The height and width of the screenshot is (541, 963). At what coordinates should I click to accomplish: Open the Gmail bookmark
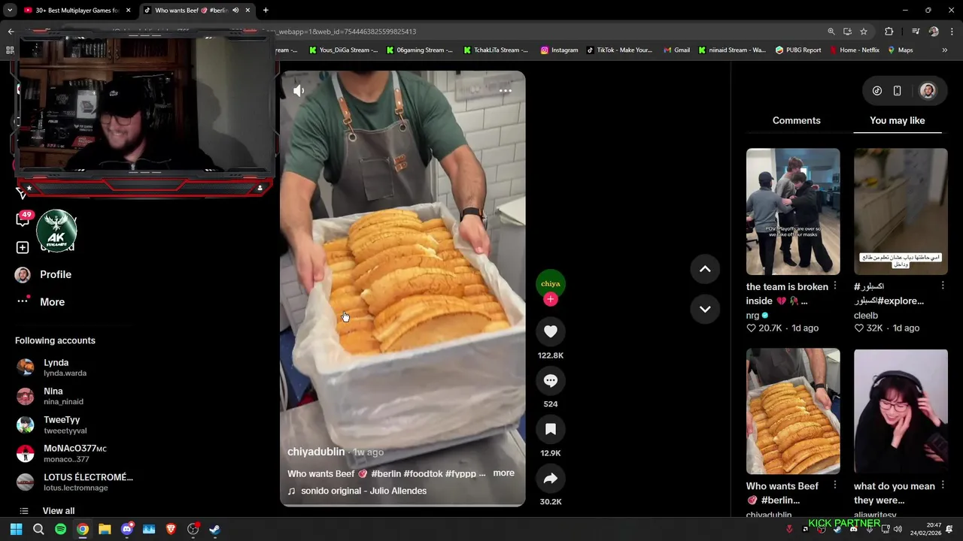676,50
